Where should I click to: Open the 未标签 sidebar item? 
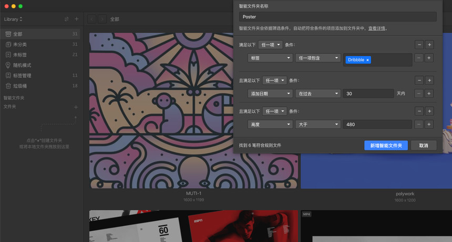click(40, 54)
